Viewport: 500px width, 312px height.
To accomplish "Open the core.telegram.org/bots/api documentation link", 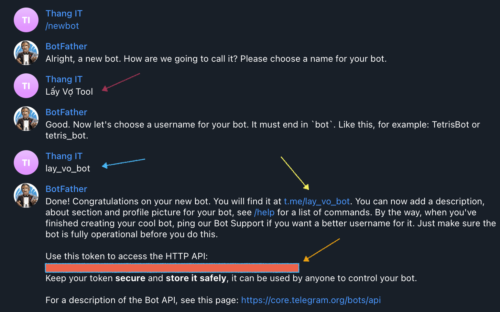I will (x=311, y=300).
